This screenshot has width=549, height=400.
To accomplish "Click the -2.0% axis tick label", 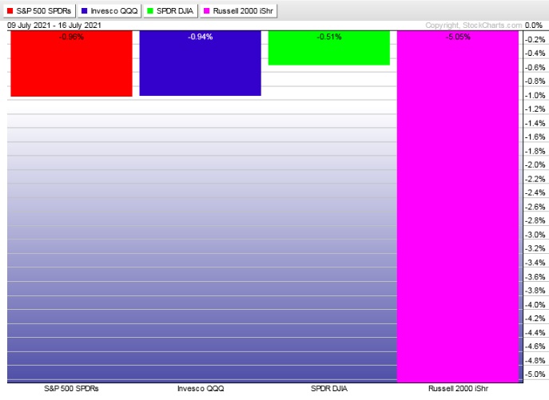I will 535,164.
